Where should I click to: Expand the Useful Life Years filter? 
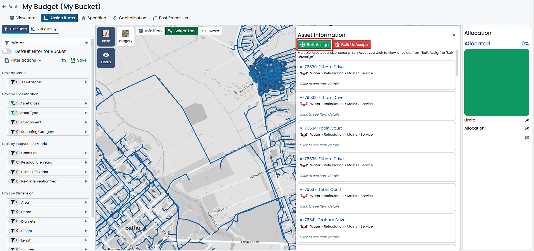pos(48,172)
